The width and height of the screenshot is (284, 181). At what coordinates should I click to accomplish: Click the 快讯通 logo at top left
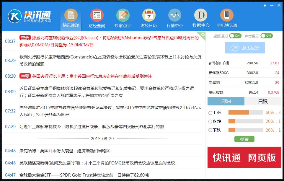(x=30, y=16)
